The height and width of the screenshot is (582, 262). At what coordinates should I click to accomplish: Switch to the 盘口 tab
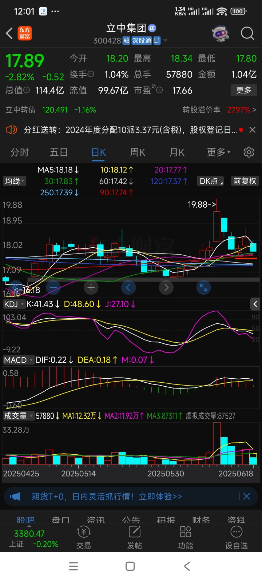tap(60, 520)
